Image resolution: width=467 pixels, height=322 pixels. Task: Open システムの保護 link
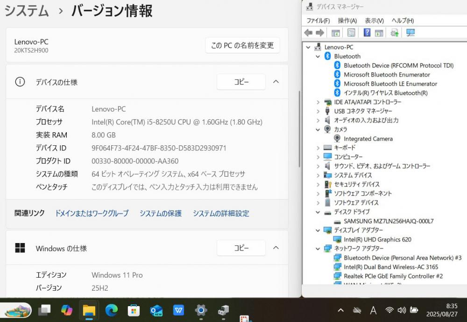(x=161, y=213)
